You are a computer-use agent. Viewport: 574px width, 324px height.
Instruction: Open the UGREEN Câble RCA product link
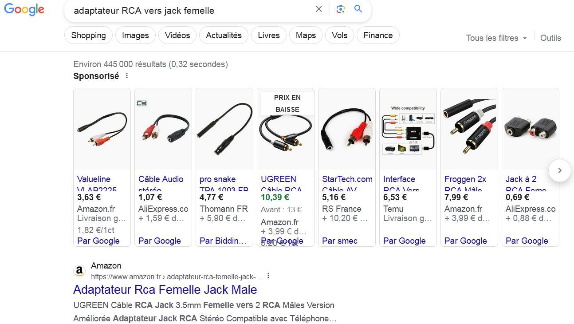[281, 182]
